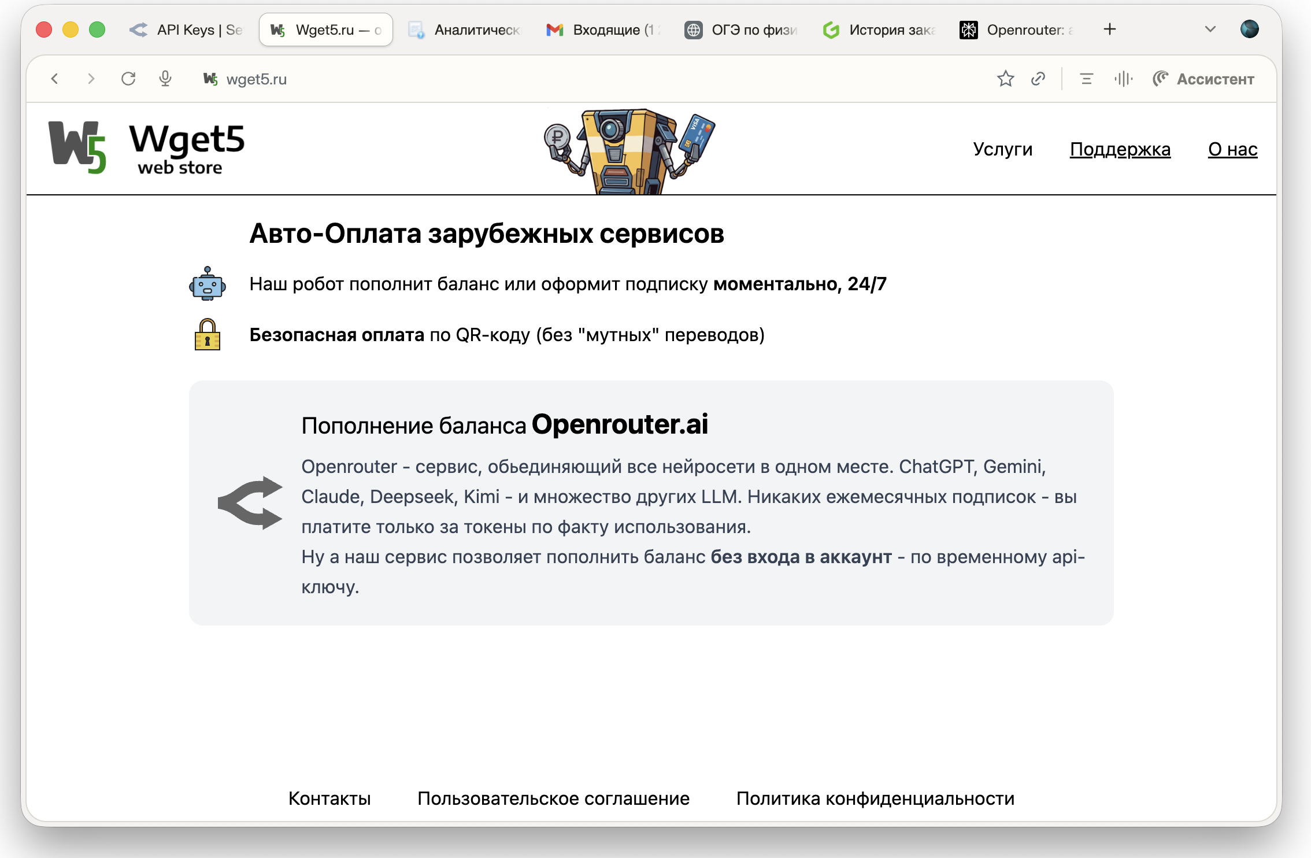Viewport: 1311px width, 858px height.
Task: Copy page link with the chain icon
Action: (1038, 79)
